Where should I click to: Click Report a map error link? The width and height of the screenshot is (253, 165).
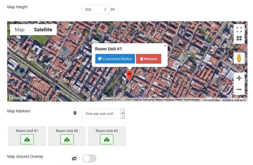pyautogui.click(x=234, y=100)
